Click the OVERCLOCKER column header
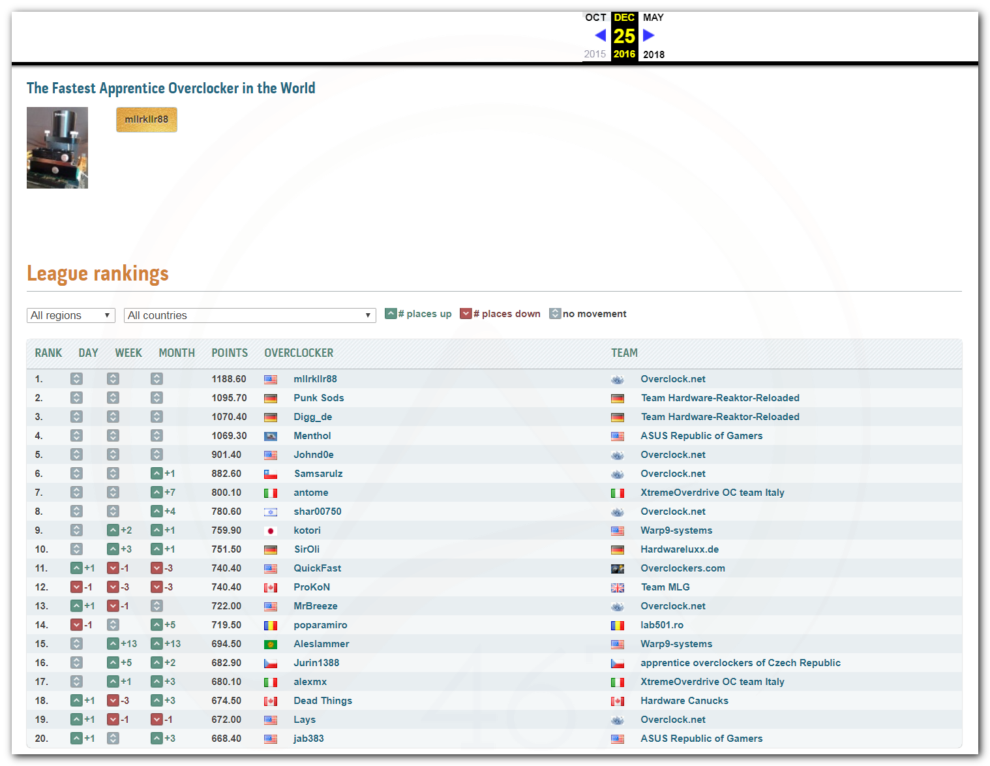 click(x=299, y=353)
